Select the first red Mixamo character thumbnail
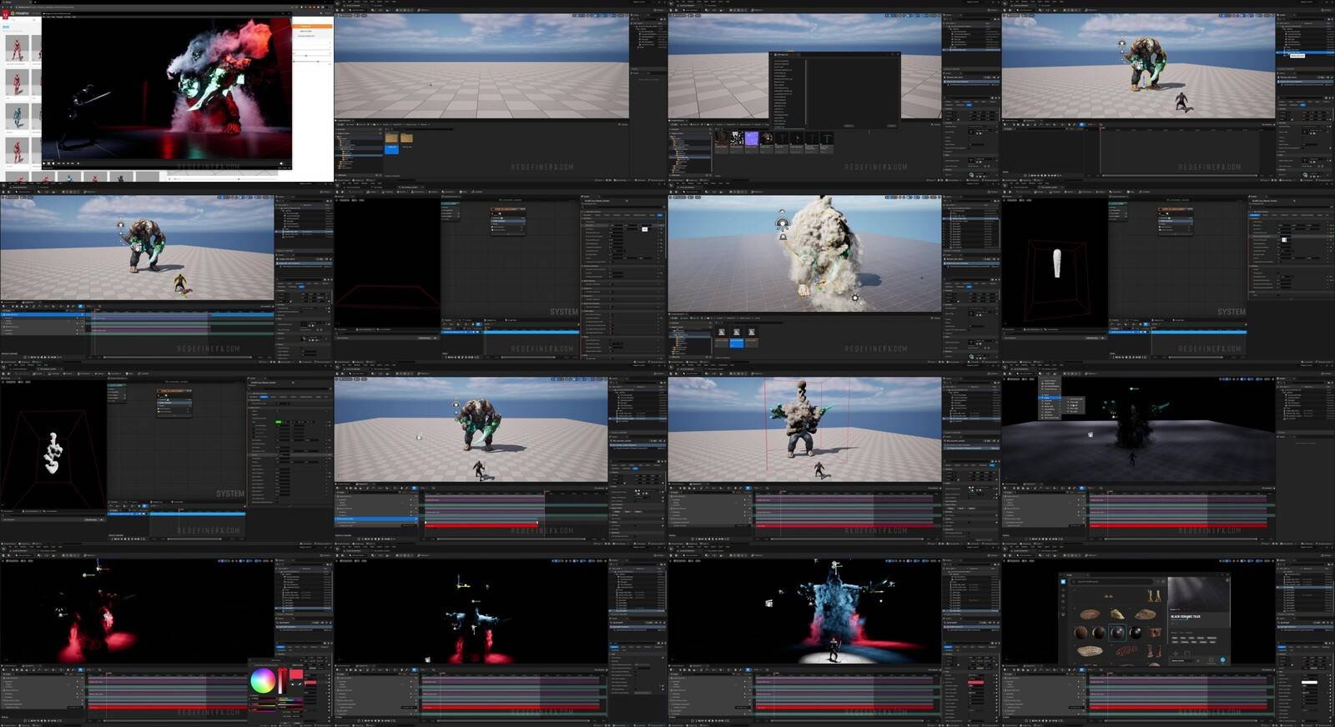Viewport: 1335px width, 727px height. tap(16, 48)
